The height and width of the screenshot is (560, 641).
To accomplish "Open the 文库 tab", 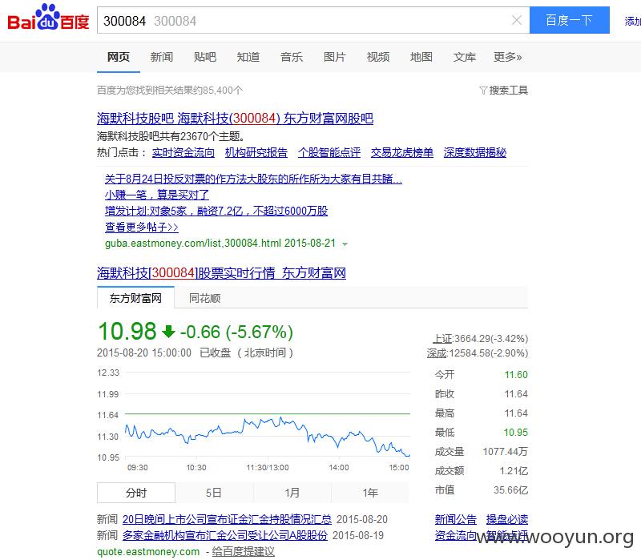I will point(465,57).
